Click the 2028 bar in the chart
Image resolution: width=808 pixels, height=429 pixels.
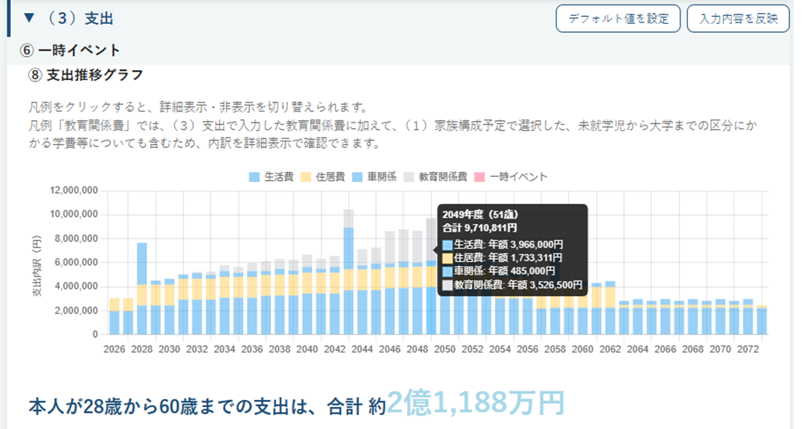[x=141, y=288]
